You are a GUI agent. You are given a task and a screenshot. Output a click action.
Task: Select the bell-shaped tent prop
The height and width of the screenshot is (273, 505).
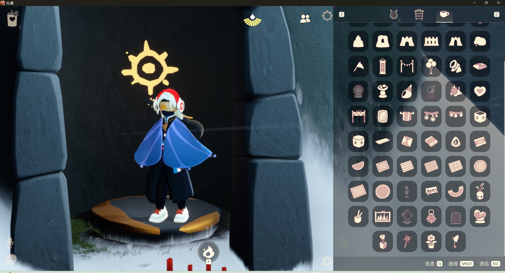pyautogui.click(x=358, y=41)
